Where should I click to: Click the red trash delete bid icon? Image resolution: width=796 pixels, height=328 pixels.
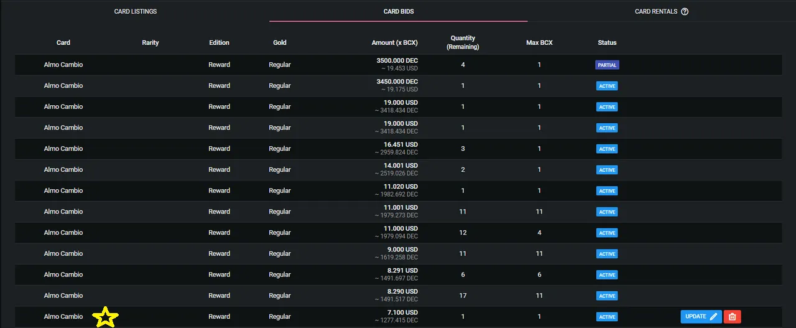[732, 316]
